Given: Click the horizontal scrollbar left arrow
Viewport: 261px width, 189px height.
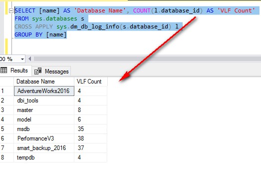Looking at the screenshot, I should 29,58.
